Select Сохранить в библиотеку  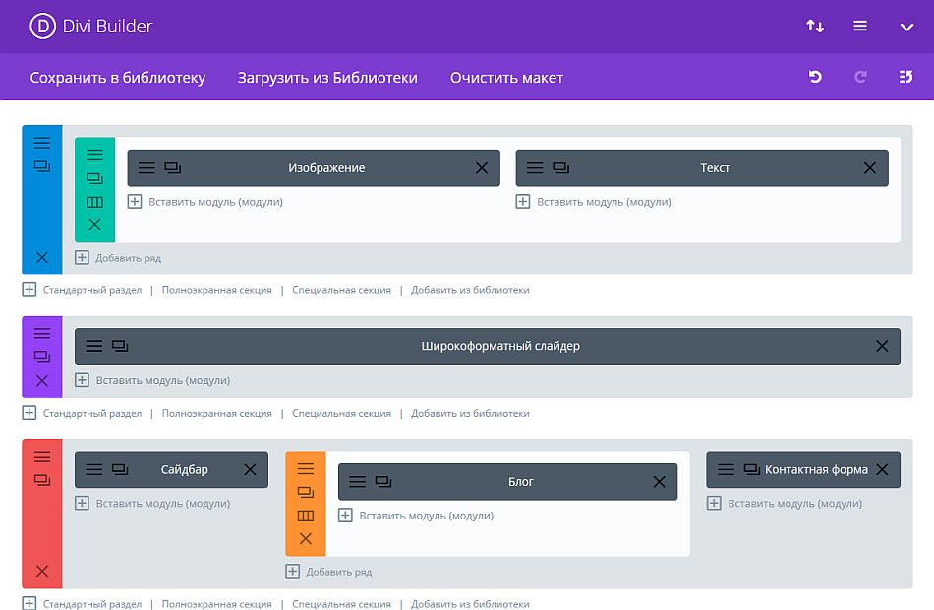pyautogui.click(x=119, y=77)
